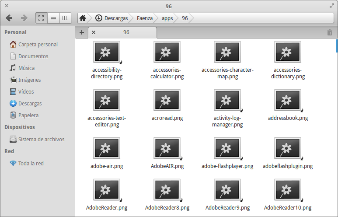Open Descargas in the path bar
338x217 pixels.
coord(112,18)
